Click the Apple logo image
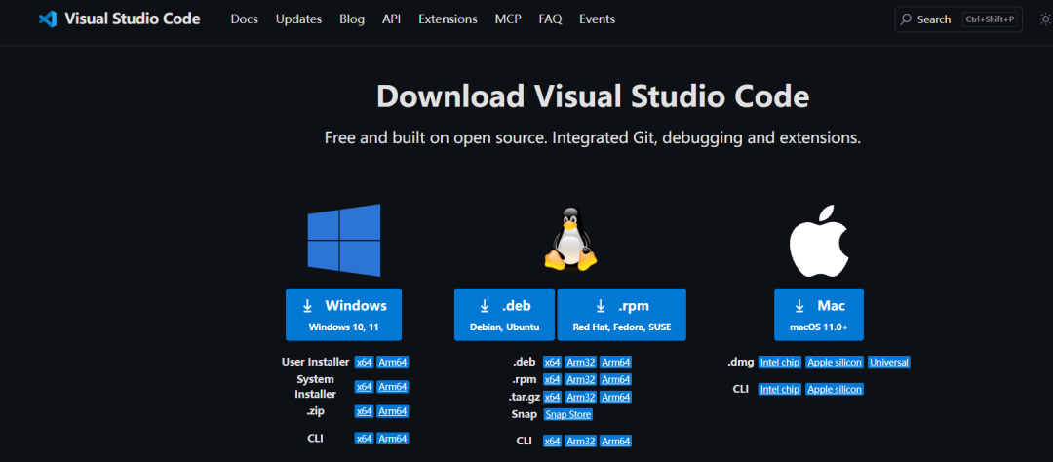 point(819,241)
